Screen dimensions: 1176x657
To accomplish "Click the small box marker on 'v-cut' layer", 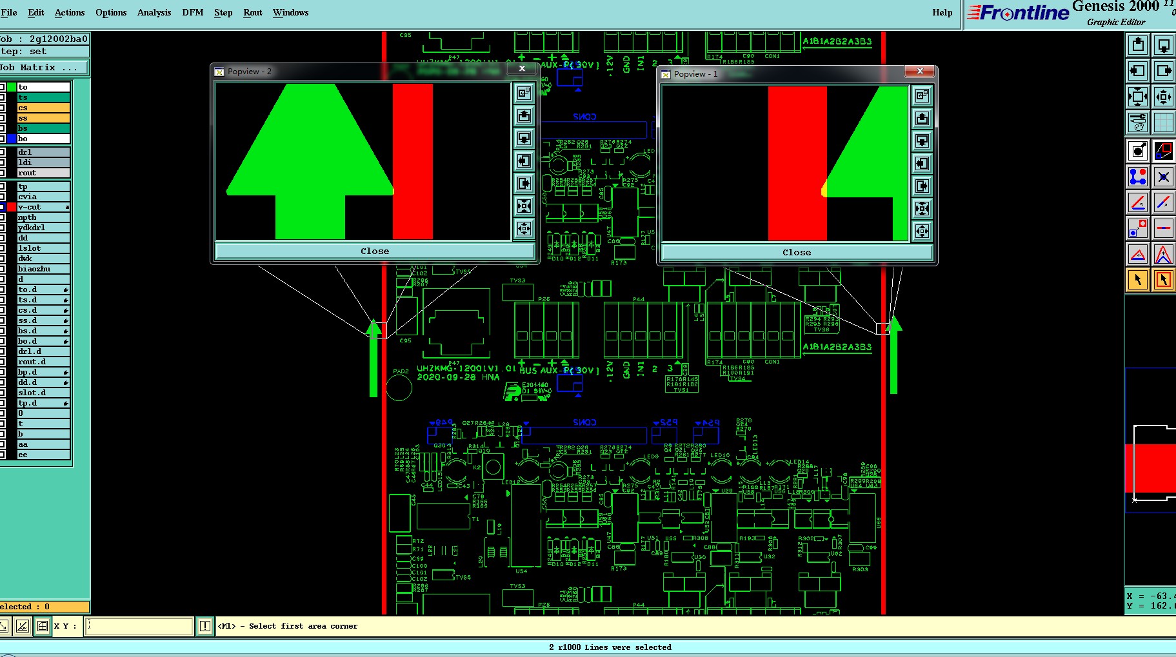I will click(x=67, y=207).
